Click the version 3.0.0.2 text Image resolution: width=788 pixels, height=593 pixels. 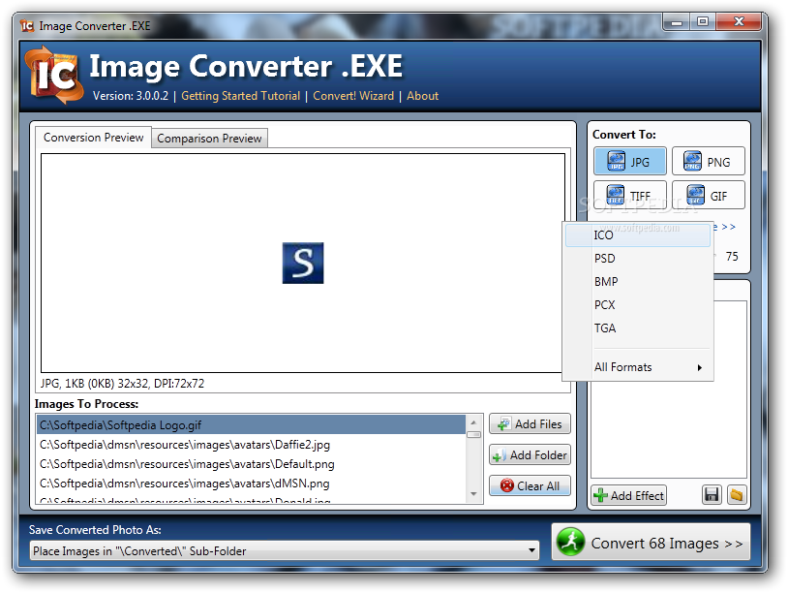pos(131,96)
